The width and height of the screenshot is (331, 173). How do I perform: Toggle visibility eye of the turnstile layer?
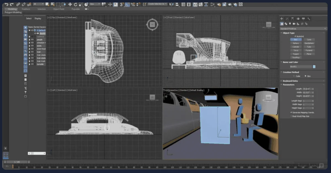32,64
